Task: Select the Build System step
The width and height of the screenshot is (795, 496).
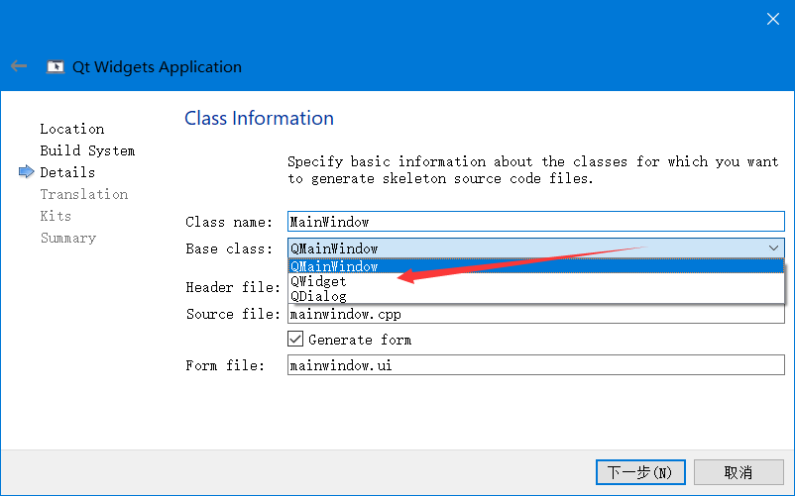Action: tap(87, 150)
